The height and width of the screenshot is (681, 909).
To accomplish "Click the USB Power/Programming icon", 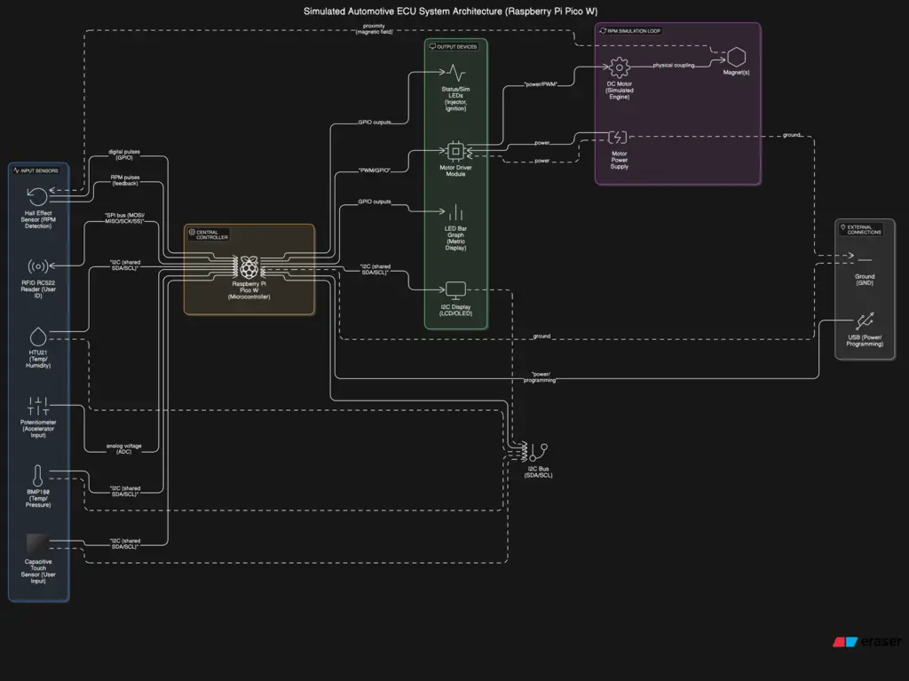I will 865,321.
